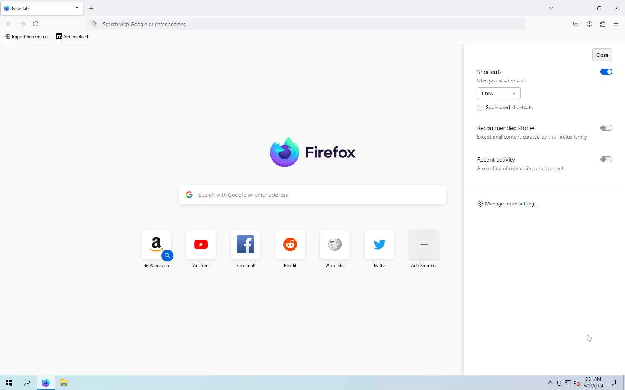
Task: Click the forward navigation arrow
Action: point(22,24)
